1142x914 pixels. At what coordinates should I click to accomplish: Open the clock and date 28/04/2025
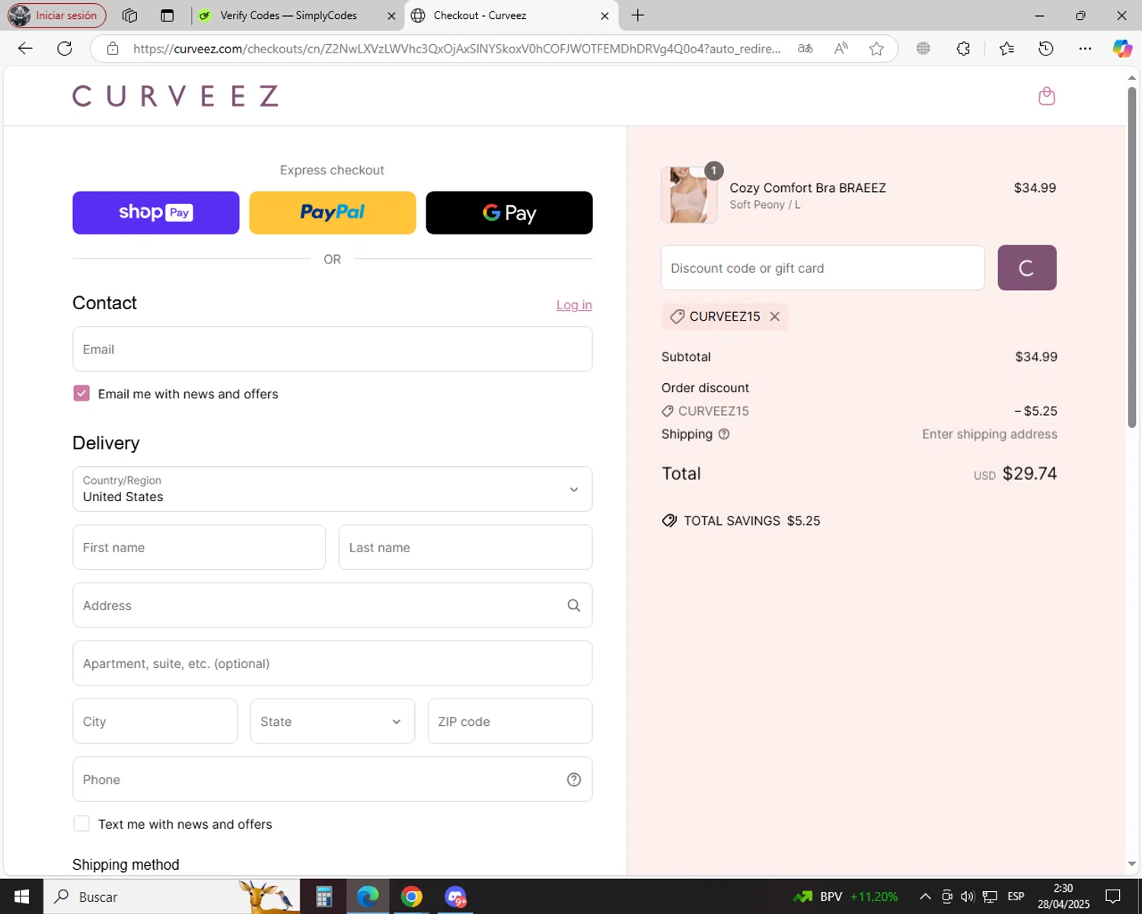[1063, 896]
